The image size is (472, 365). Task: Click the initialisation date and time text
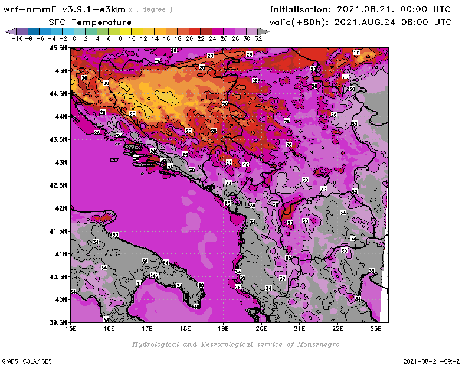[360, 9]
